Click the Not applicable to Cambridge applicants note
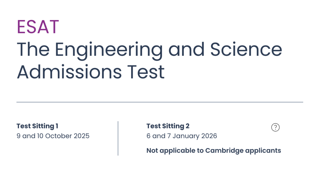The image size is (322, 169). point(213,151)
